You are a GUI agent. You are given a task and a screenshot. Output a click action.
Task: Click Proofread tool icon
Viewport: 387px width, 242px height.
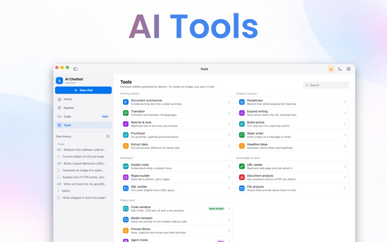pos(126,135)
